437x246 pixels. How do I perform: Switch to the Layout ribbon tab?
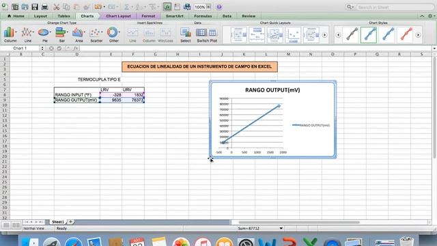(40, 16)
